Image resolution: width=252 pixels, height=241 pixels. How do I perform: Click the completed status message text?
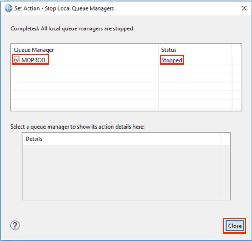pos(72,28)
